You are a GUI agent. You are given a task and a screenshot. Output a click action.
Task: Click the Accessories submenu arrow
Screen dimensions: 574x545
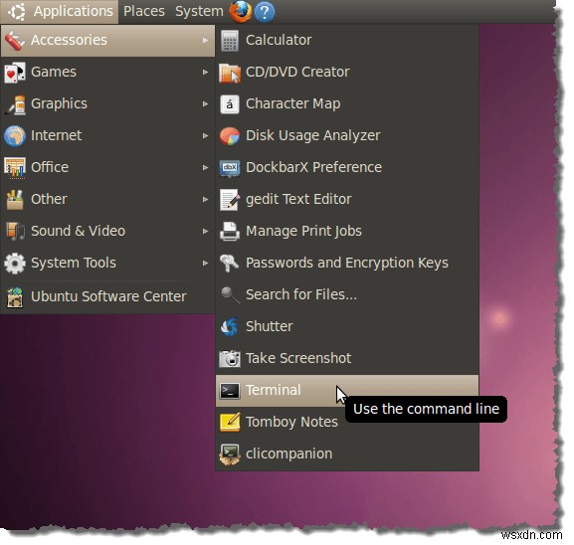pyautogui.click(x=205, y=40)
